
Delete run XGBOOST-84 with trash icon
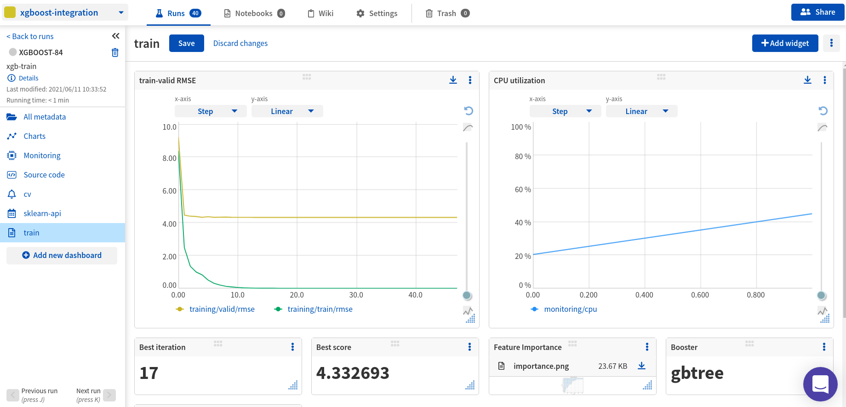coord(115,52)
